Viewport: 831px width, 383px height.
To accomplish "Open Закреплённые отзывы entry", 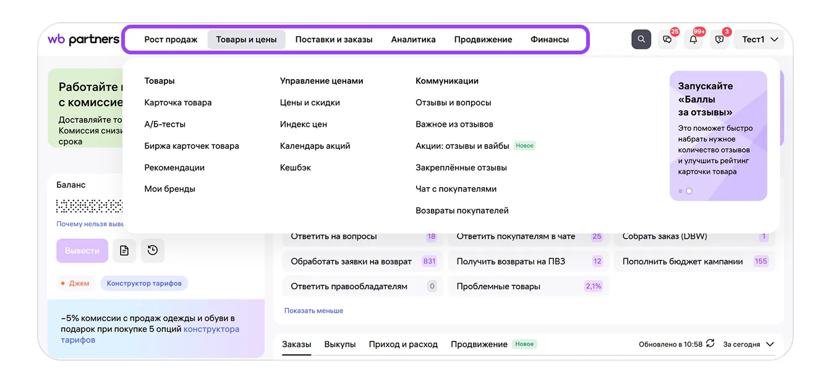I will [x=461, y=167].
